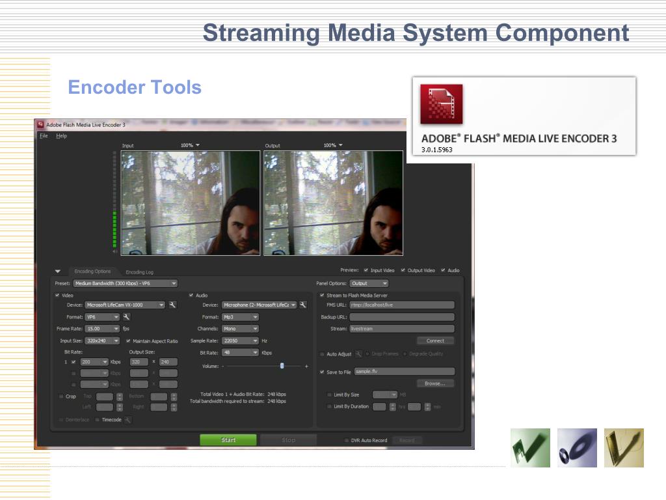The image size is (666, 500).
Task: Enable the Timecode checkbox
Action: (x=98, y=420)
